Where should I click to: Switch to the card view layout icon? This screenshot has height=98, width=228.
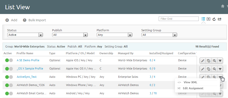(208, 19)
